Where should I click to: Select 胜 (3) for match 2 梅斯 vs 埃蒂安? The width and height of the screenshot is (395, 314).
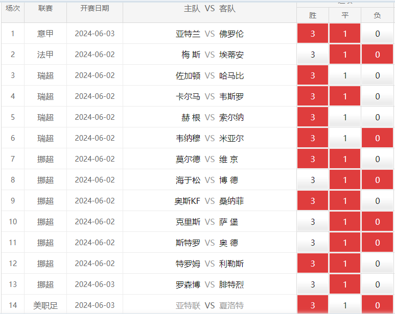(x=313, y=54)
